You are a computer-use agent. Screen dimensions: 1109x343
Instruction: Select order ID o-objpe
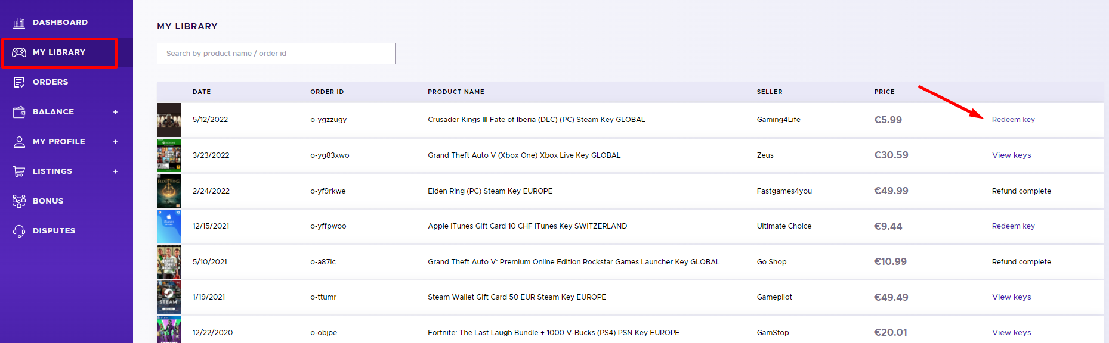click(323, 333)
